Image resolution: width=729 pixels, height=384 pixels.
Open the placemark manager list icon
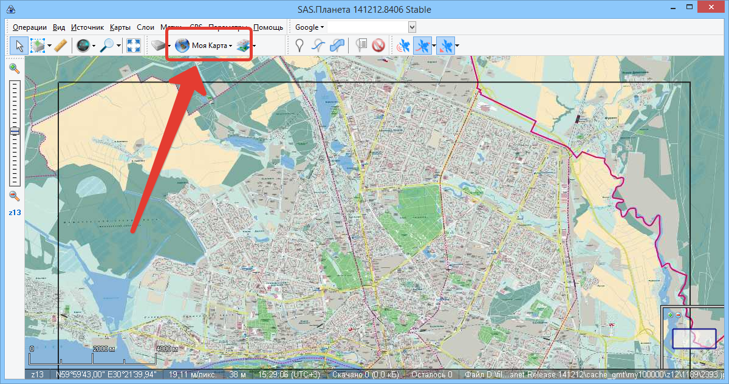[x=362, y=46]
